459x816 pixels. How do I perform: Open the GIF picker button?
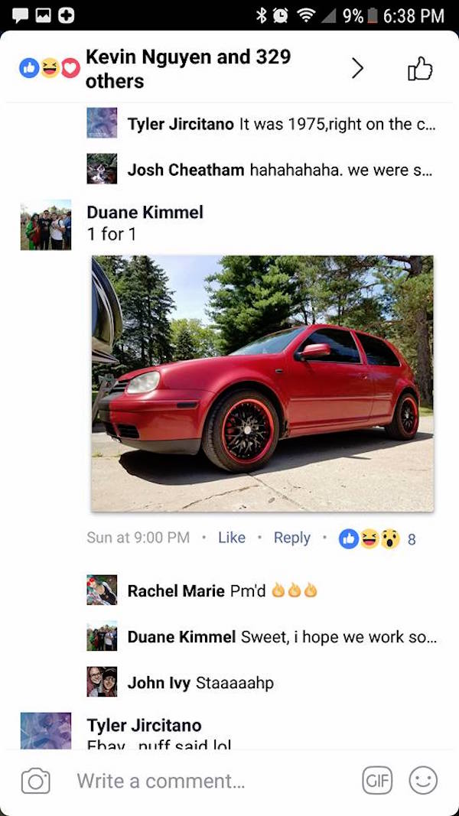pyautogui.click(x=377, y=781)
